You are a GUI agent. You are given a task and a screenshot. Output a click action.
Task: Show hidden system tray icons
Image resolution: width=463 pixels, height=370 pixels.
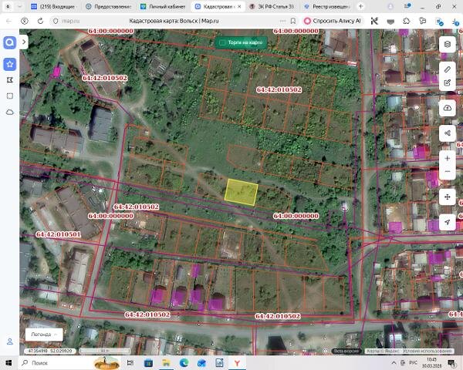click(394, 363)
